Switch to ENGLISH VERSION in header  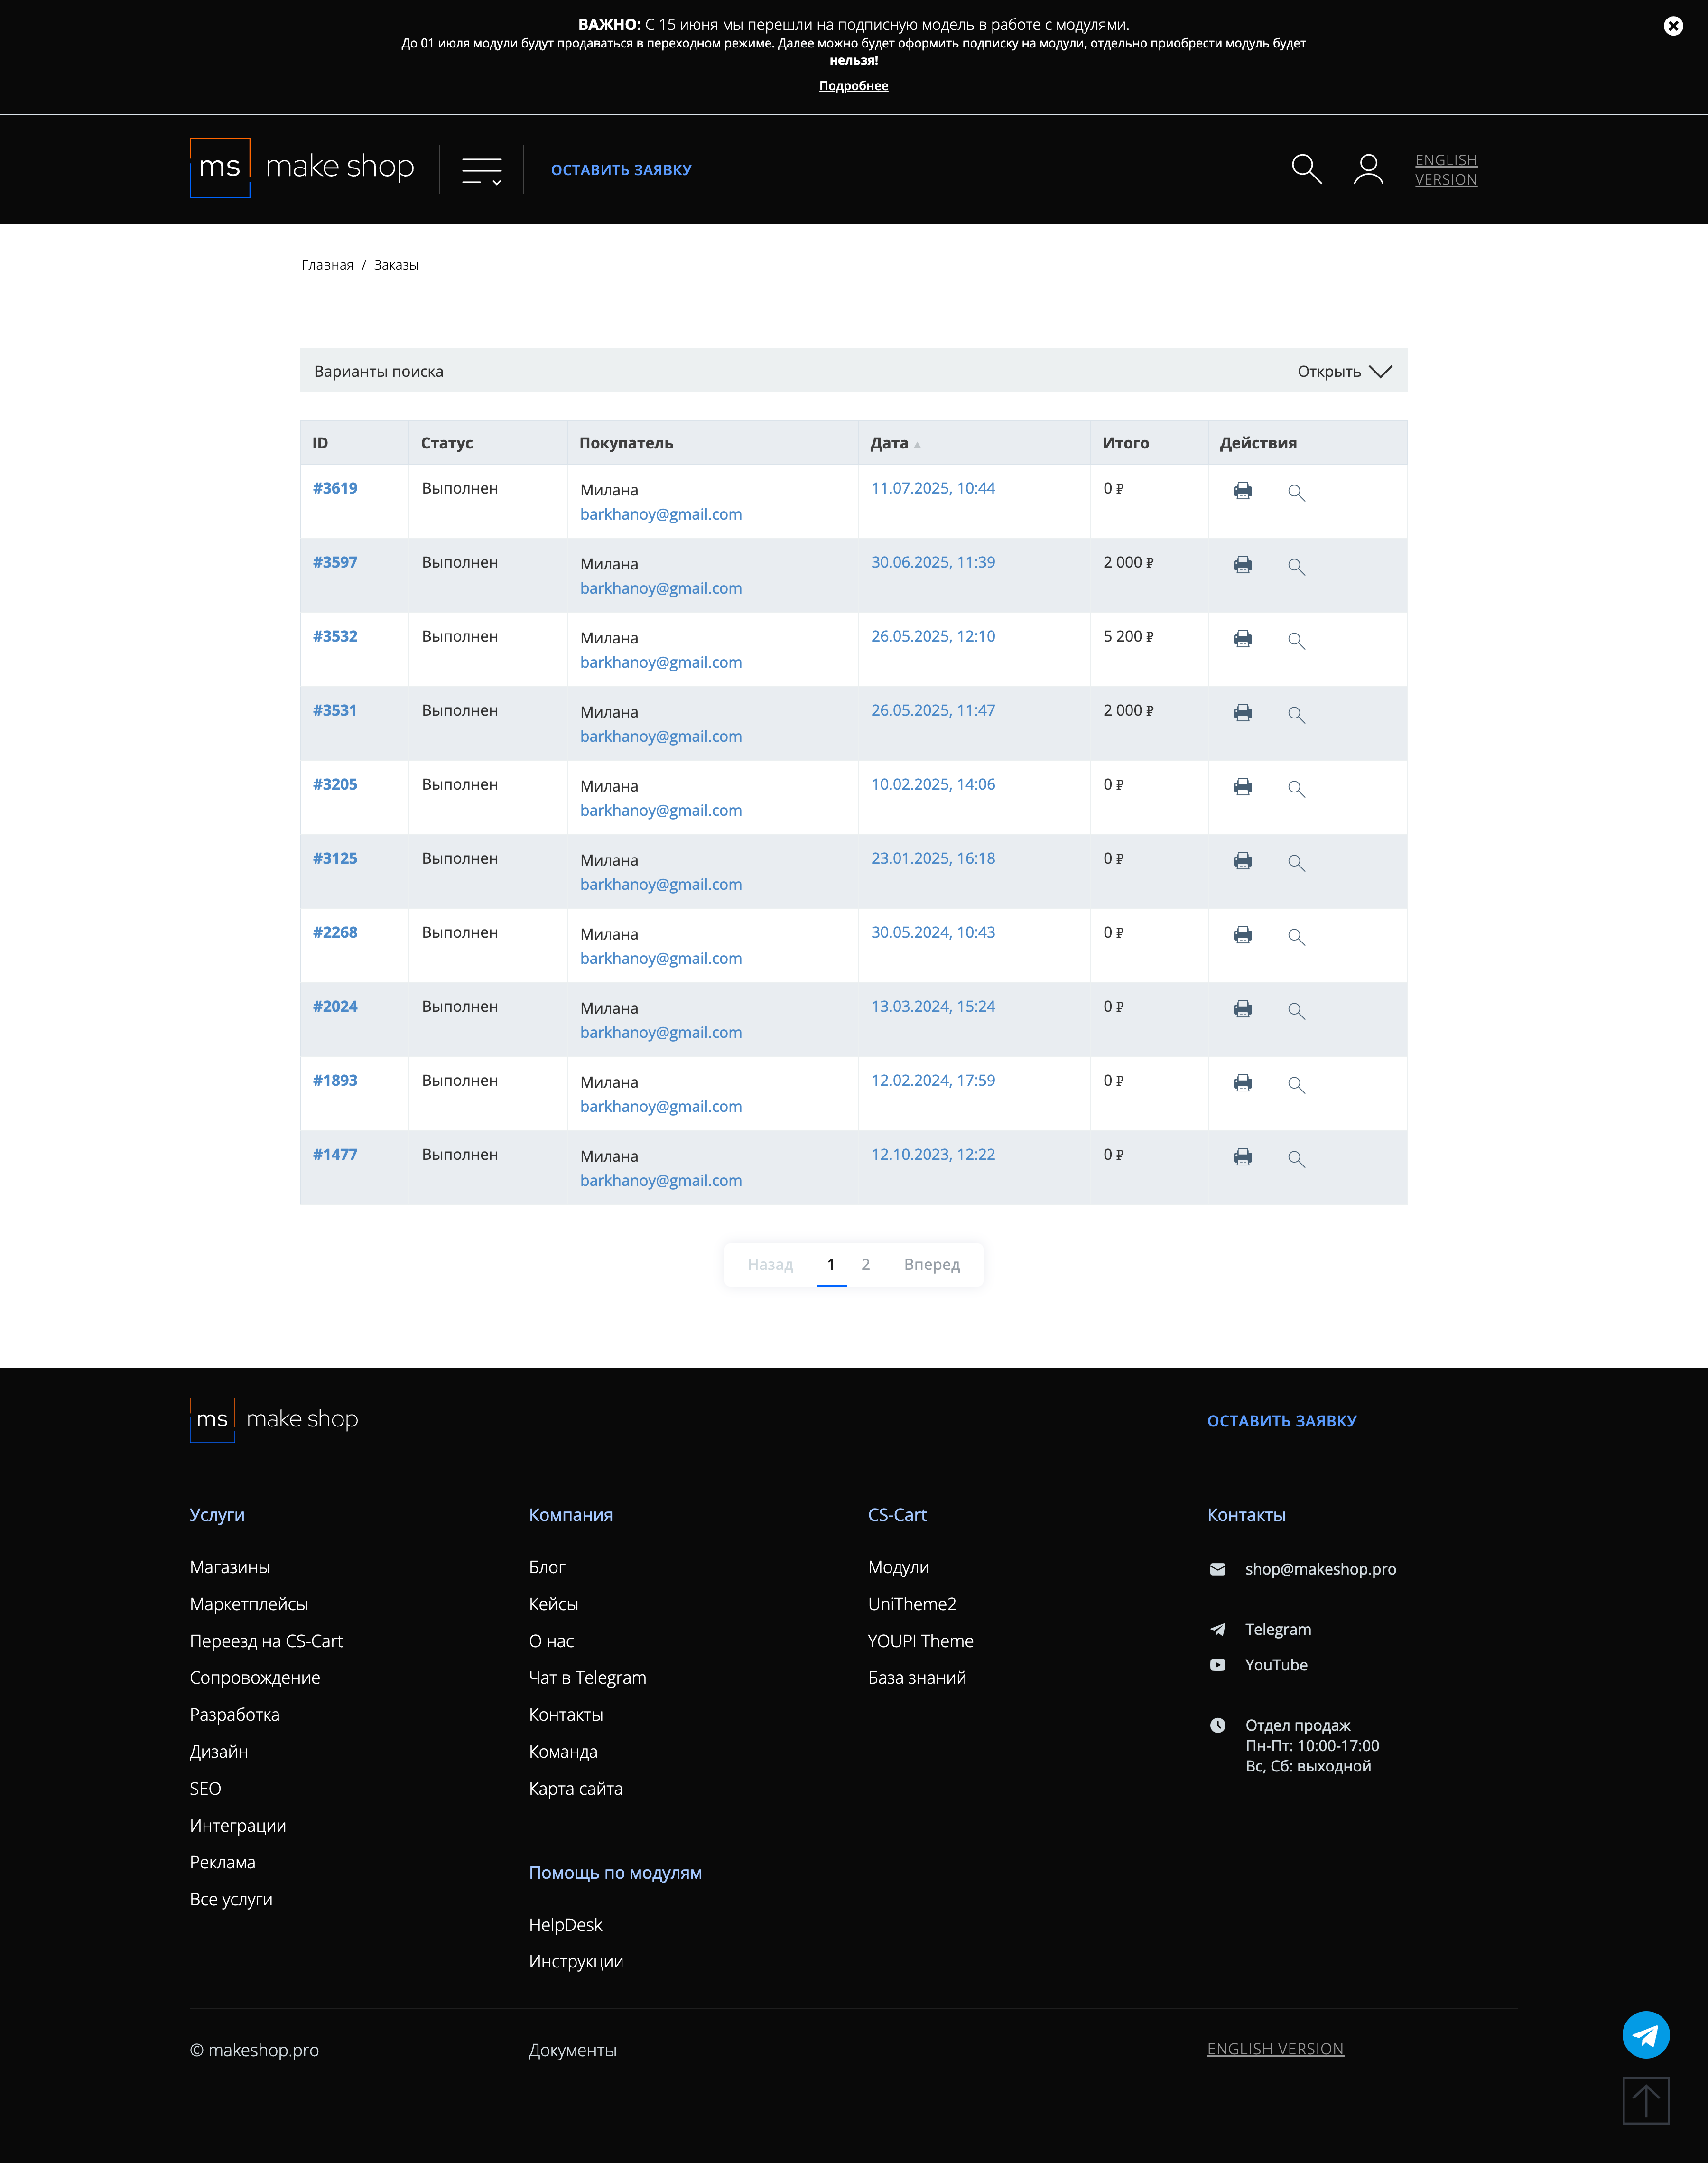tap(1445, 170)
